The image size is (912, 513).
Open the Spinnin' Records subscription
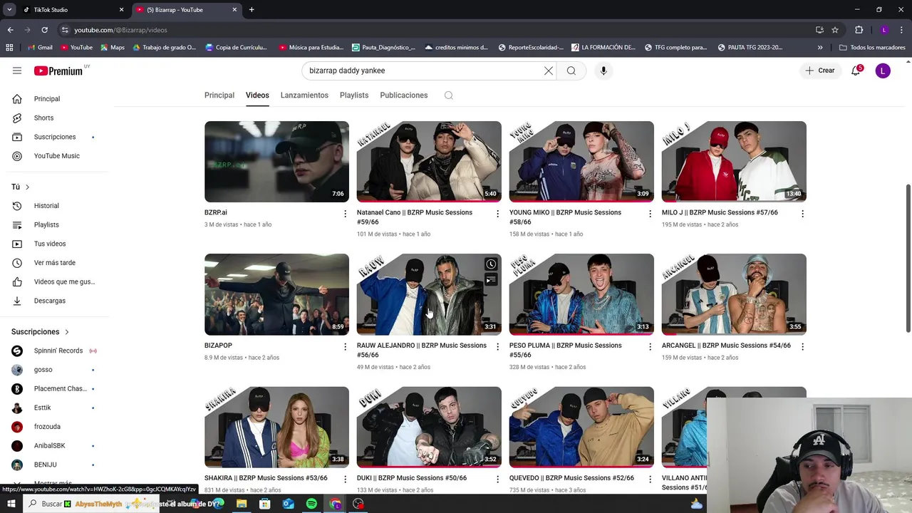click(57, 351)
